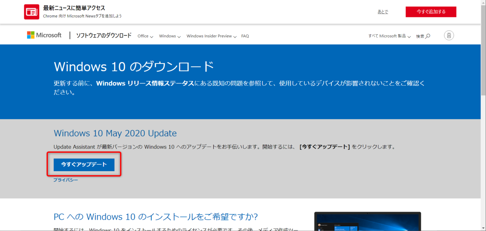Click the 今すぐアップデート button
Viewport: 486px width, 231px height.
(84, 165)
